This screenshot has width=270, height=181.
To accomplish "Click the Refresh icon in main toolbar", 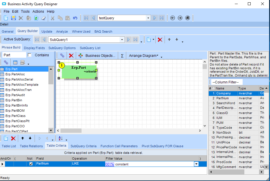I will click(x=36, y=18).
